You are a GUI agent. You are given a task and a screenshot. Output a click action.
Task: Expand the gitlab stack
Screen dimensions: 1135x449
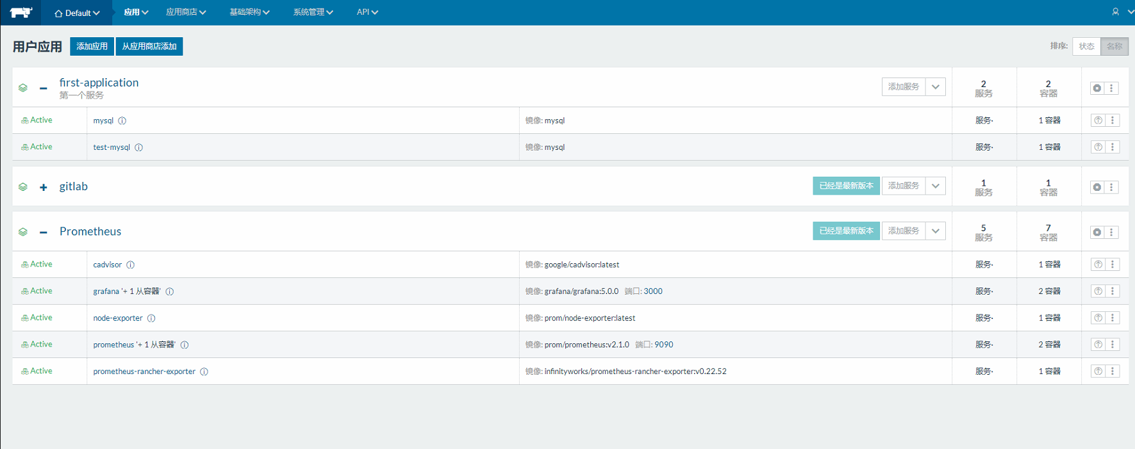tap(44, 187)
